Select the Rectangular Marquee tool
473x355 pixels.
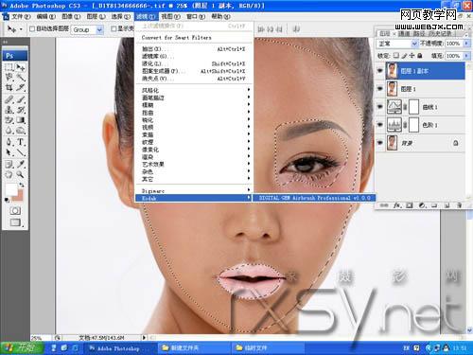pyautogui.click(x=9, y=67)
